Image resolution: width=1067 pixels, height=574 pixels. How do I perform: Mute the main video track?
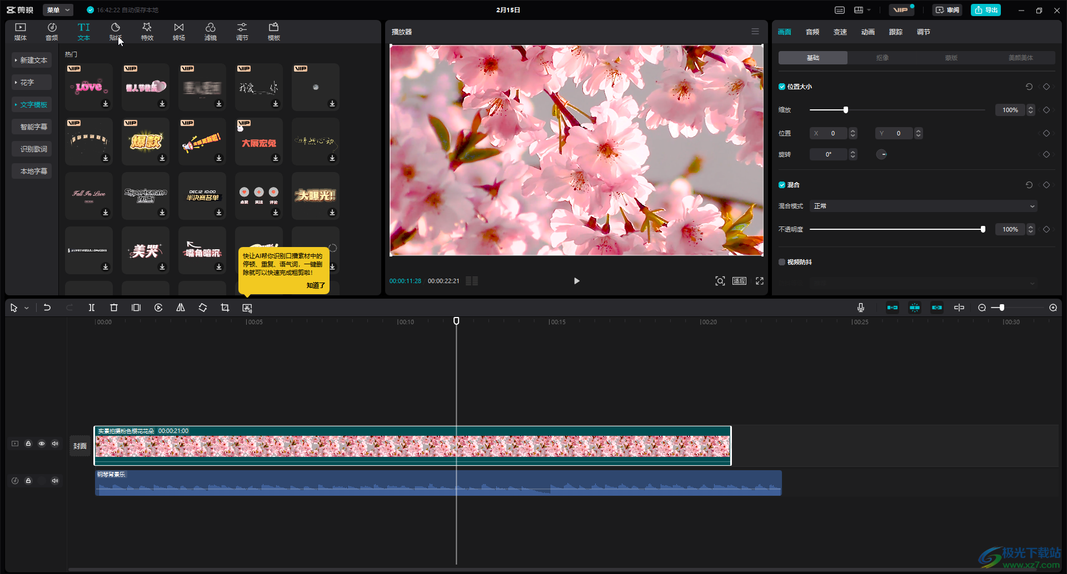pyautogui.click(x=55, y=444)
